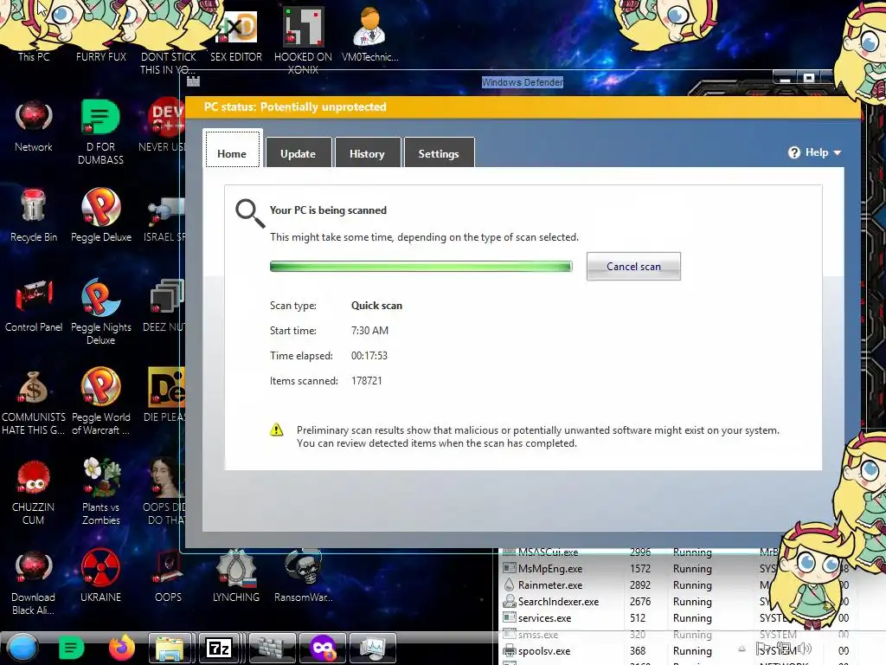Click the Start time value 7:30 AM
The width and height of the screenshot is (886, 665).
(370, 330)
